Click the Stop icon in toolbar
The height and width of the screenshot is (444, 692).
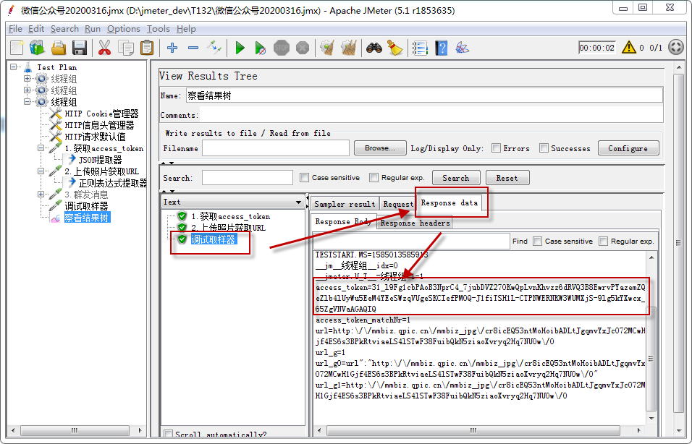point(282,48)
